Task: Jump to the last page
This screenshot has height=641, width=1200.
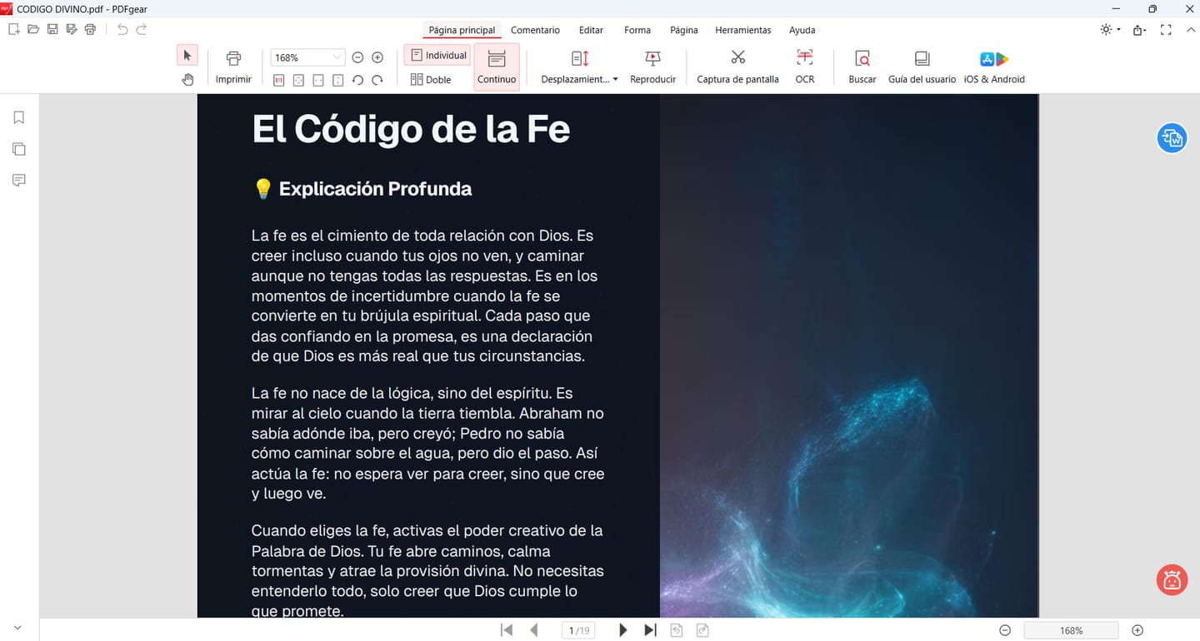Action: 651,630
